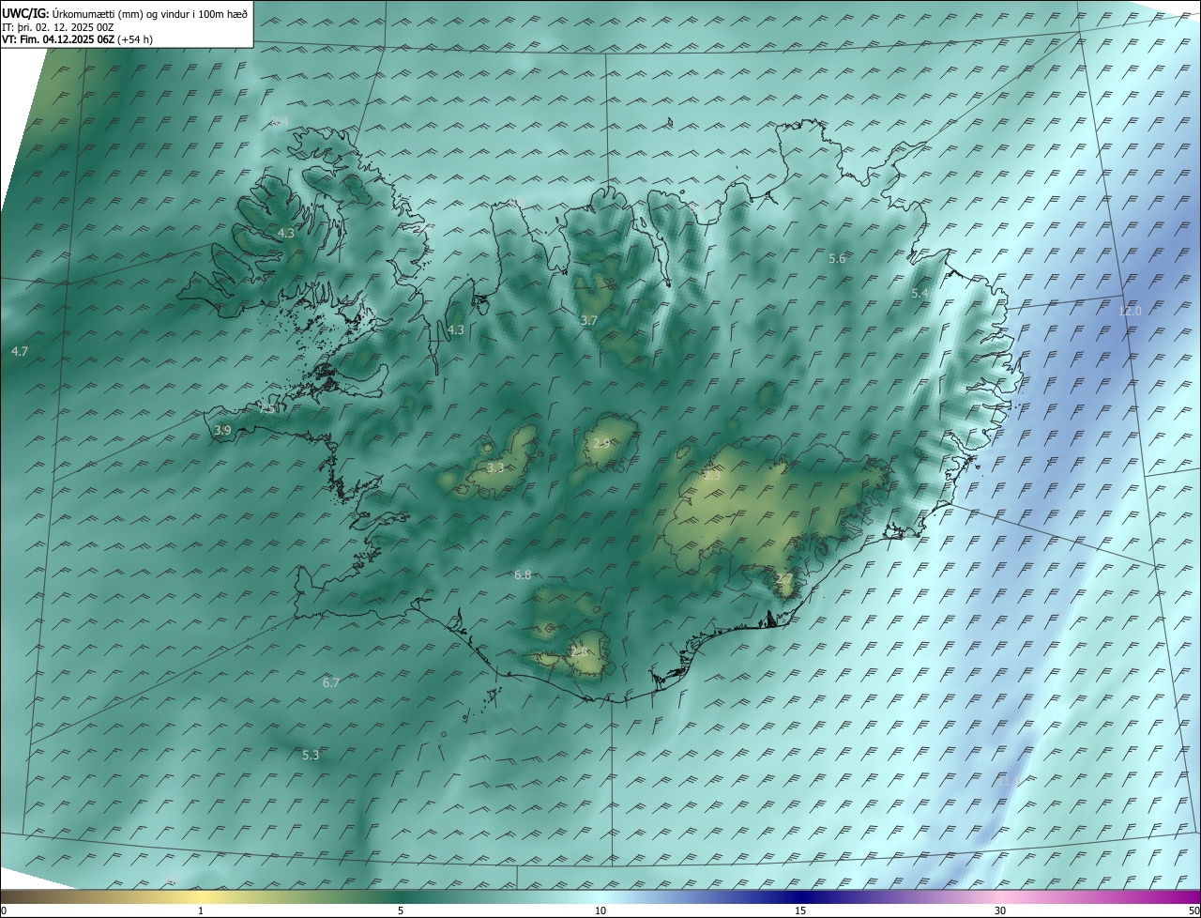Click the 2.7 value on southeast Vatnajökull
The width and height of the screenshot is (1201, 918).
pyautogui.click(x=784, y=577)
